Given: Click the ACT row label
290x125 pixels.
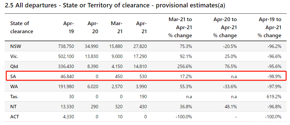Looking at the screenshot, I should tap(14, 117).
